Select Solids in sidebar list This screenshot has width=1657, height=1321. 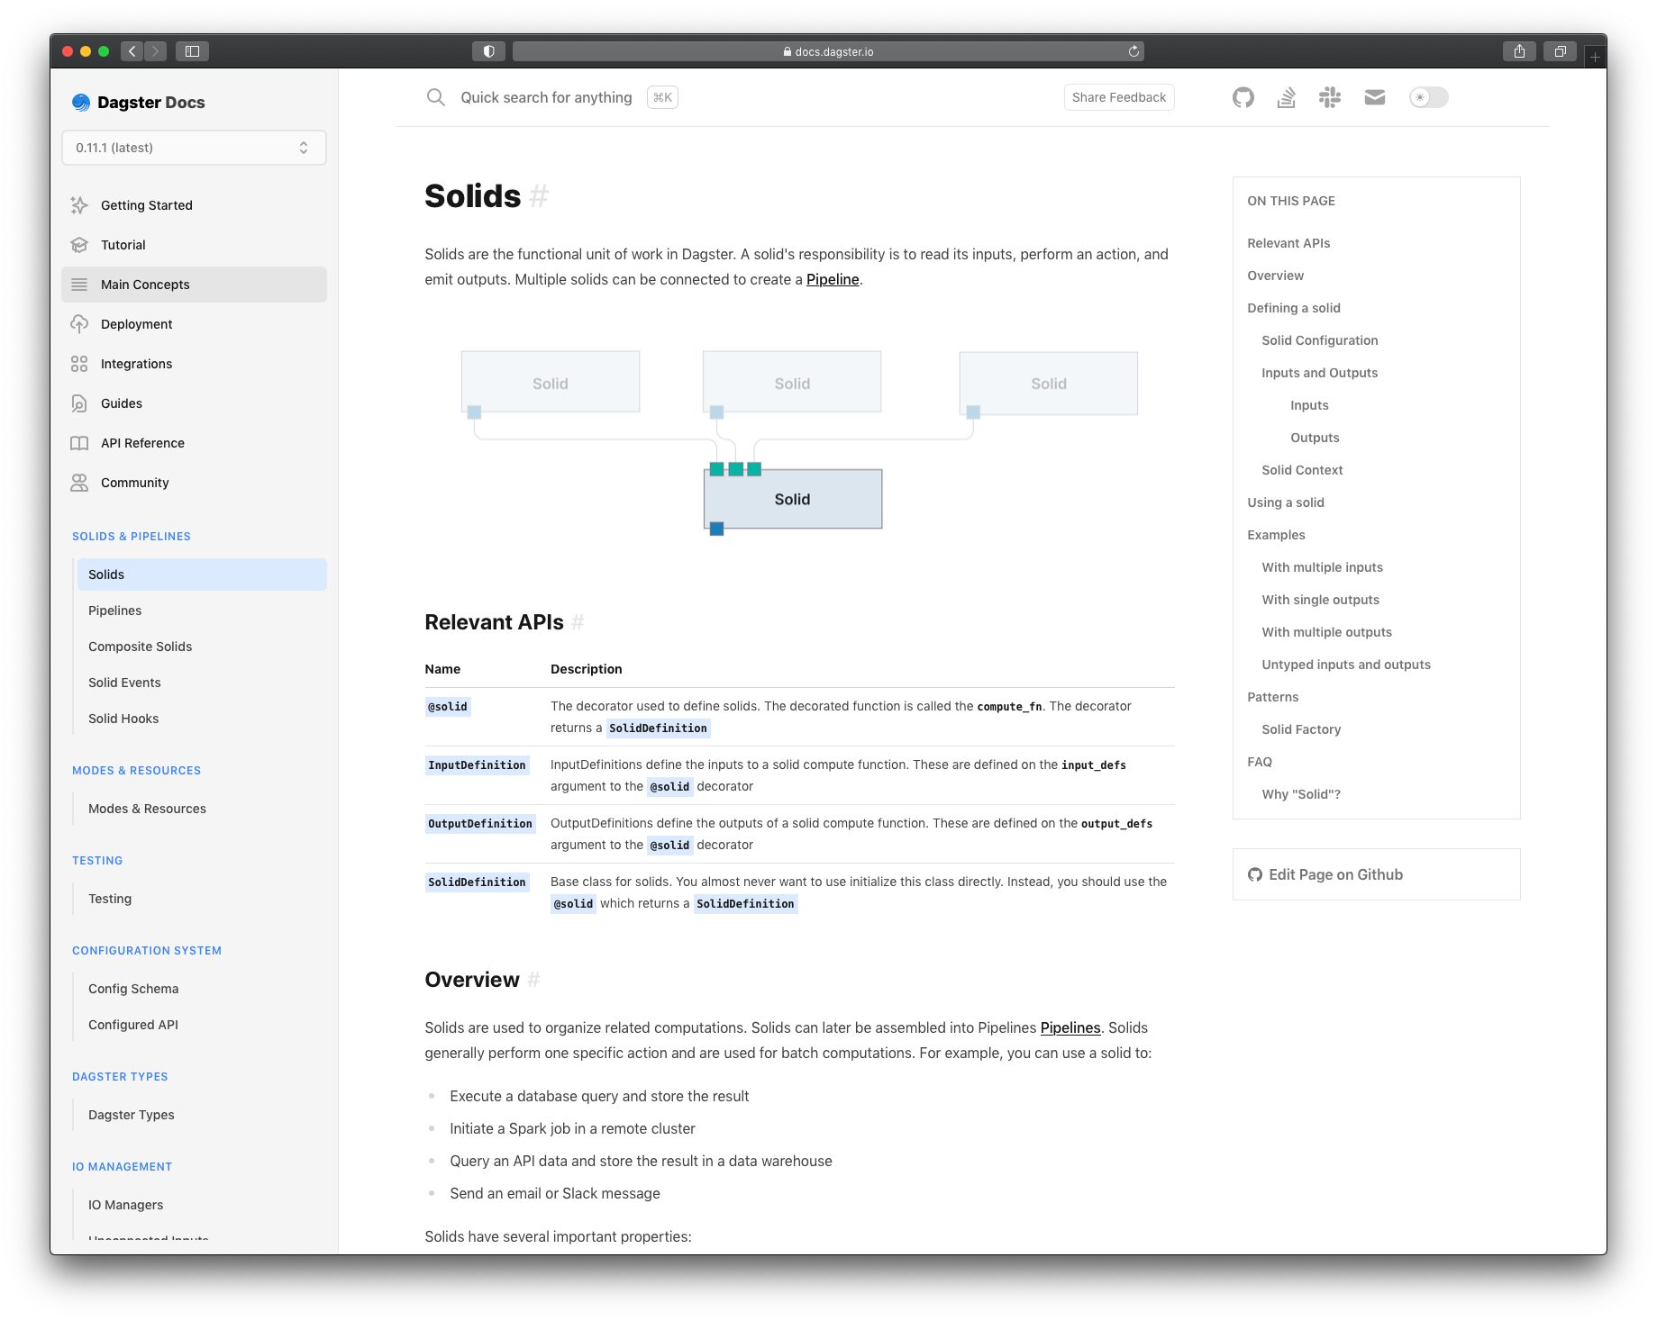coord(202,575)
